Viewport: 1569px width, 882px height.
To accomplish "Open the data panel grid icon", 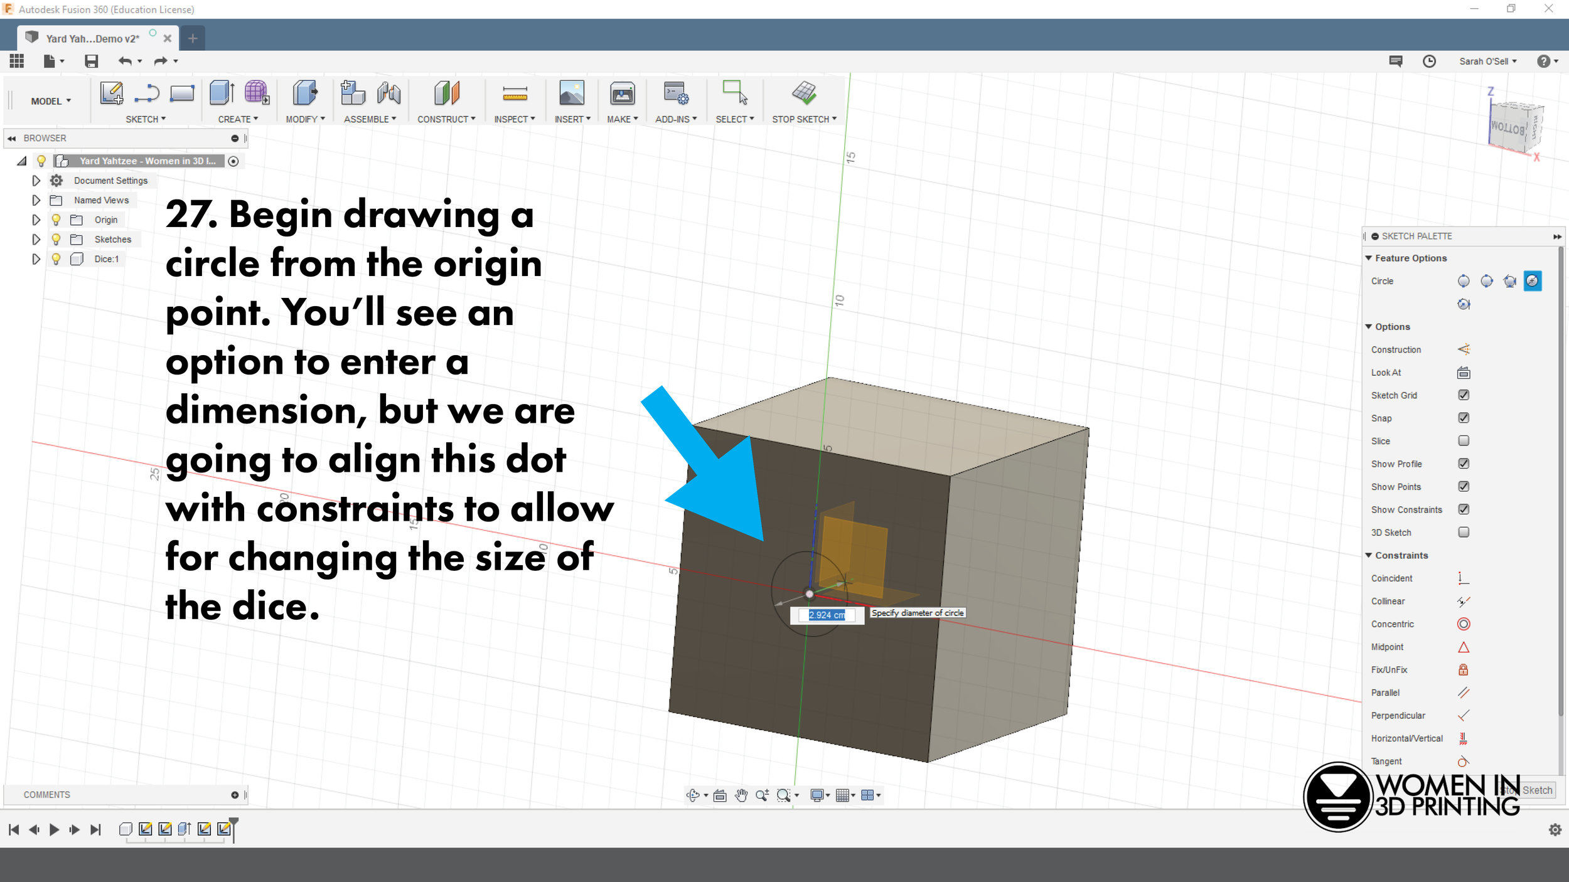I will (x=17, y=61).
